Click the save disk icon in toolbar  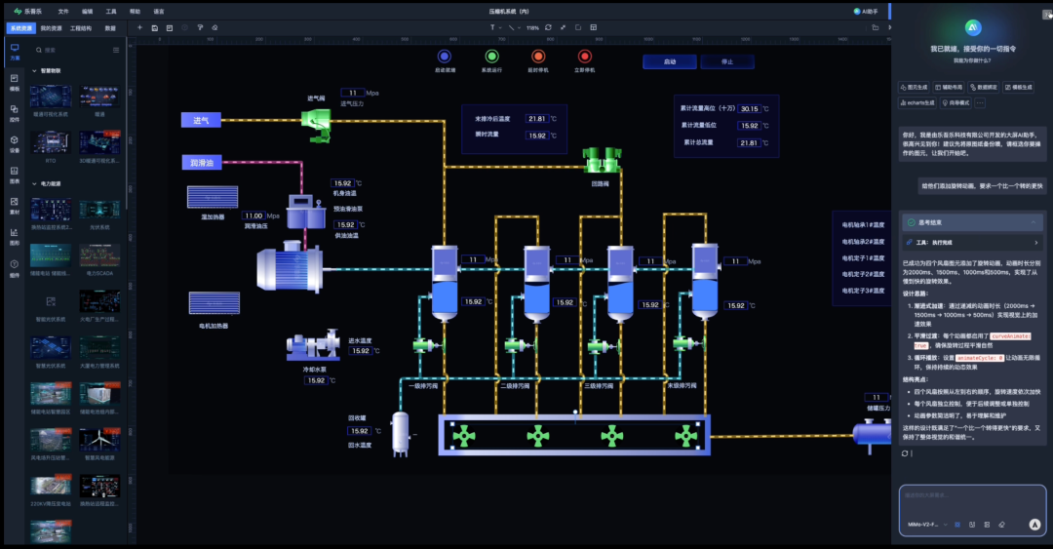click(154, 27)
